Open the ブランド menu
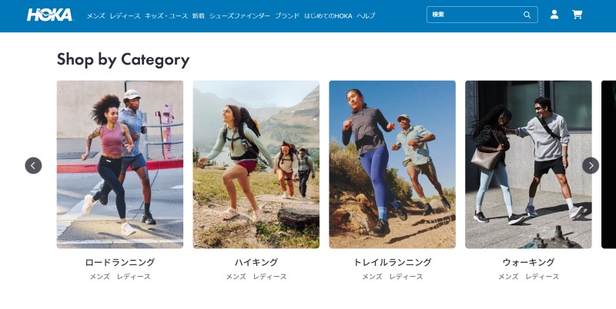Viewport: 616px width, 309px height. point(286,15)
